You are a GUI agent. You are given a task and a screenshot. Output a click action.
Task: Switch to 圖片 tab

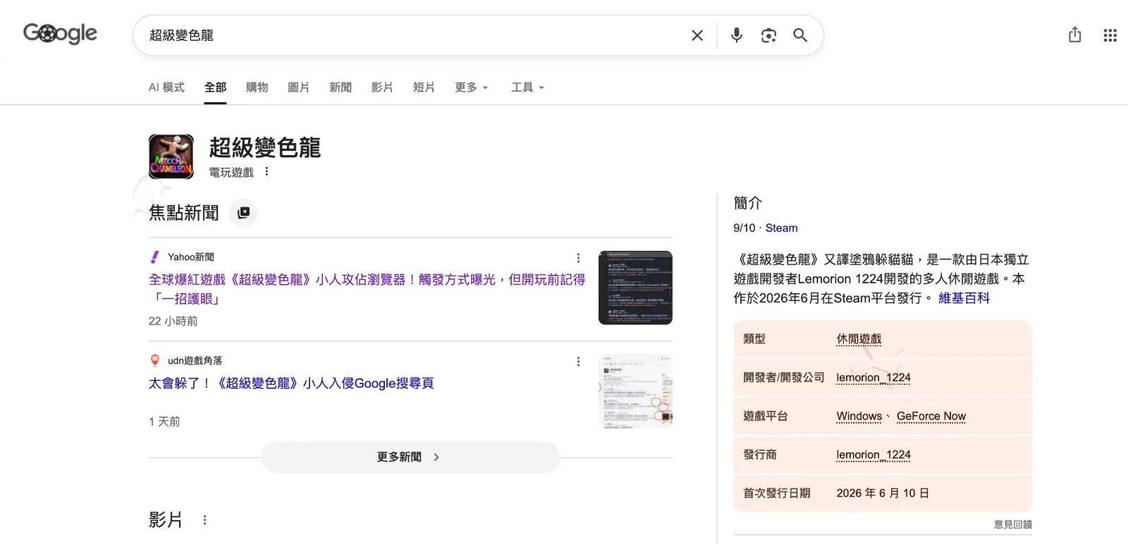tap(299, 87)
